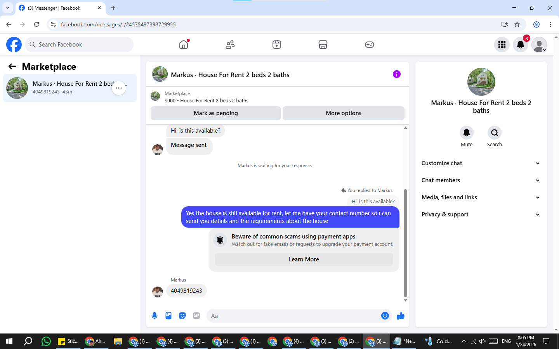This screenshot has width=559, height=349.
Task: Expand the Chat members section
Action: coord(481,180)
